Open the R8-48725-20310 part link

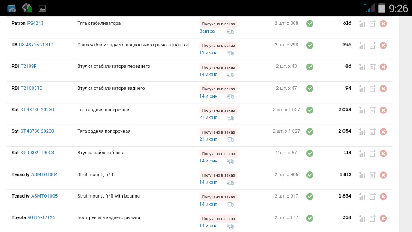pyautogui.click(x=36, y=45)
